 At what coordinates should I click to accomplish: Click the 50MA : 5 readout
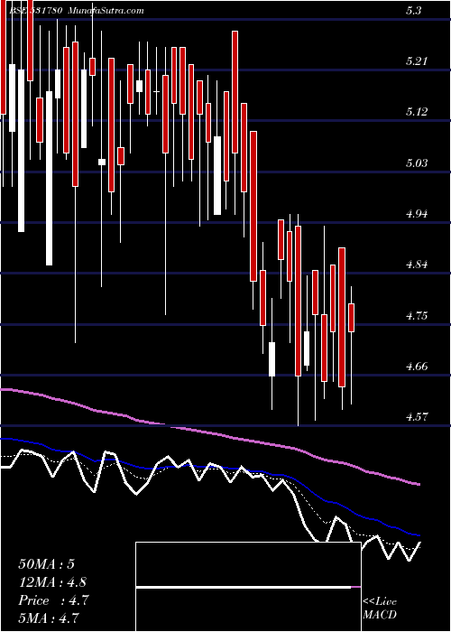pyautogui.click(x=46, y=564)
